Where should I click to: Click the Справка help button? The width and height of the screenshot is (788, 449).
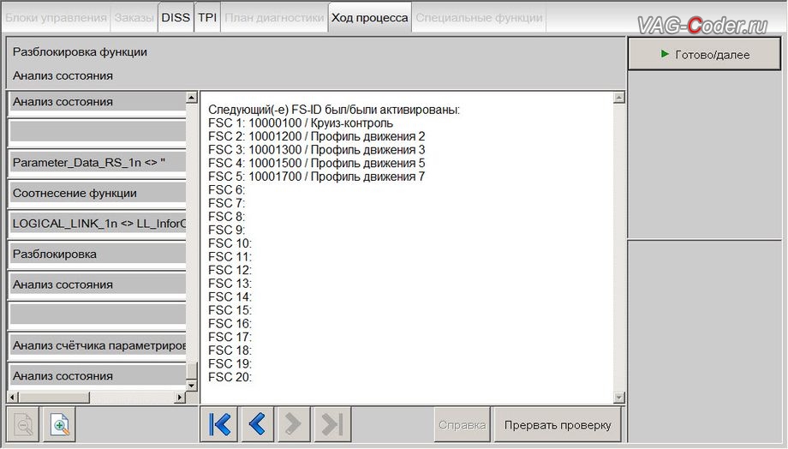coord(462,425)
